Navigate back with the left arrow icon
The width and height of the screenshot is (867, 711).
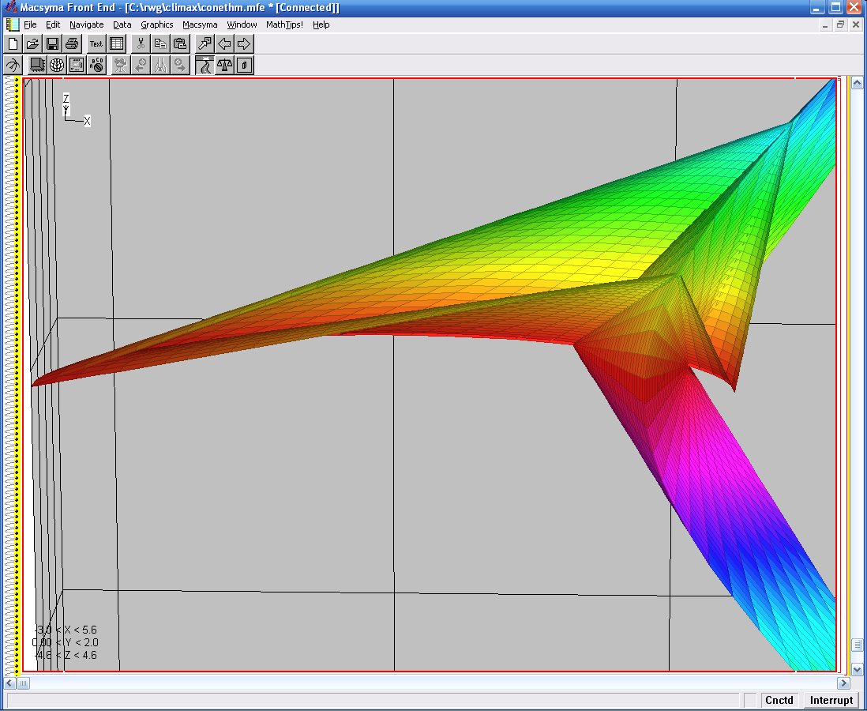coord(224,43)
